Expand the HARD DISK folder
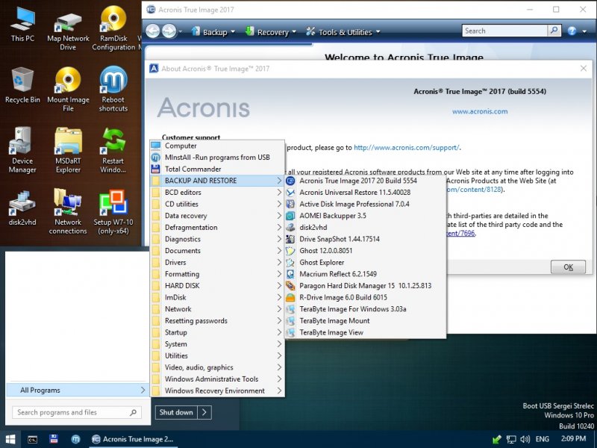 tap(217, 286)
